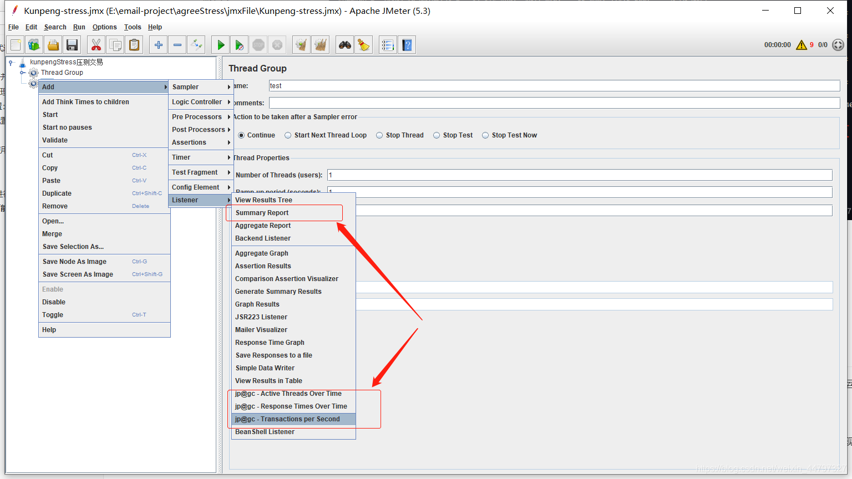
Task: Select Thread Group tree node
Action: (x=62, y=73)
